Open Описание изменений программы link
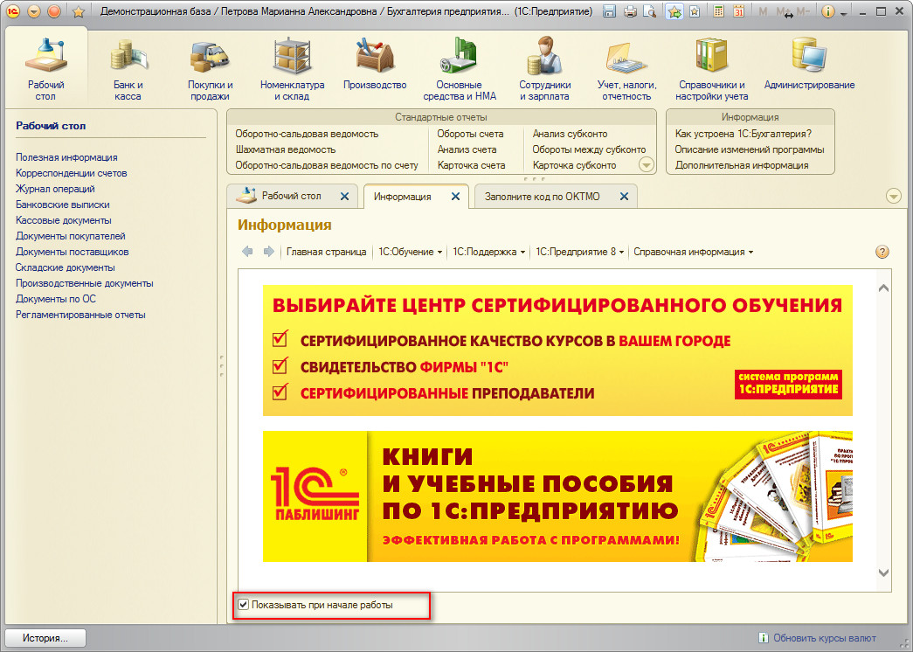 coord(750,149)
